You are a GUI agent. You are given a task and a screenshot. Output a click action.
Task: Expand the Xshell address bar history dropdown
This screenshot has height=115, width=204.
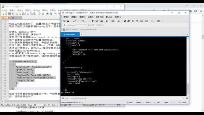point(186,25)
